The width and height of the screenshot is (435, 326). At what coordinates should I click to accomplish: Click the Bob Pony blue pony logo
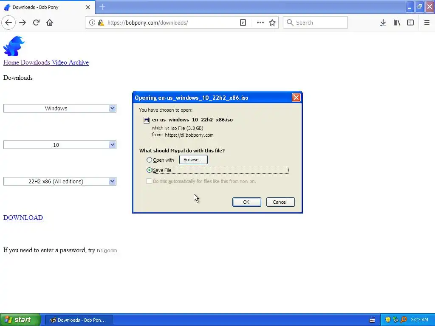[14, 46]
